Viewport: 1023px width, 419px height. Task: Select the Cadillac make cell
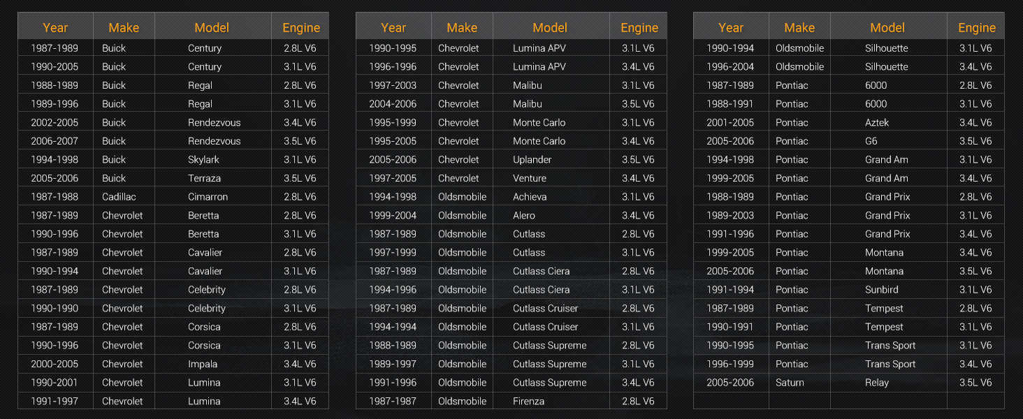coord(124,197)
